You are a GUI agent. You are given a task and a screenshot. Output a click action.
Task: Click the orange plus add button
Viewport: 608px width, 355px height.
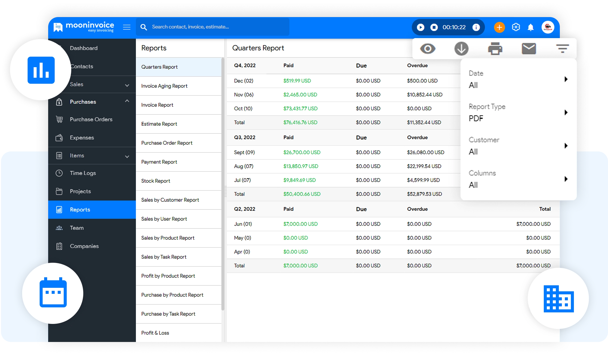click(x=499, y=27)
